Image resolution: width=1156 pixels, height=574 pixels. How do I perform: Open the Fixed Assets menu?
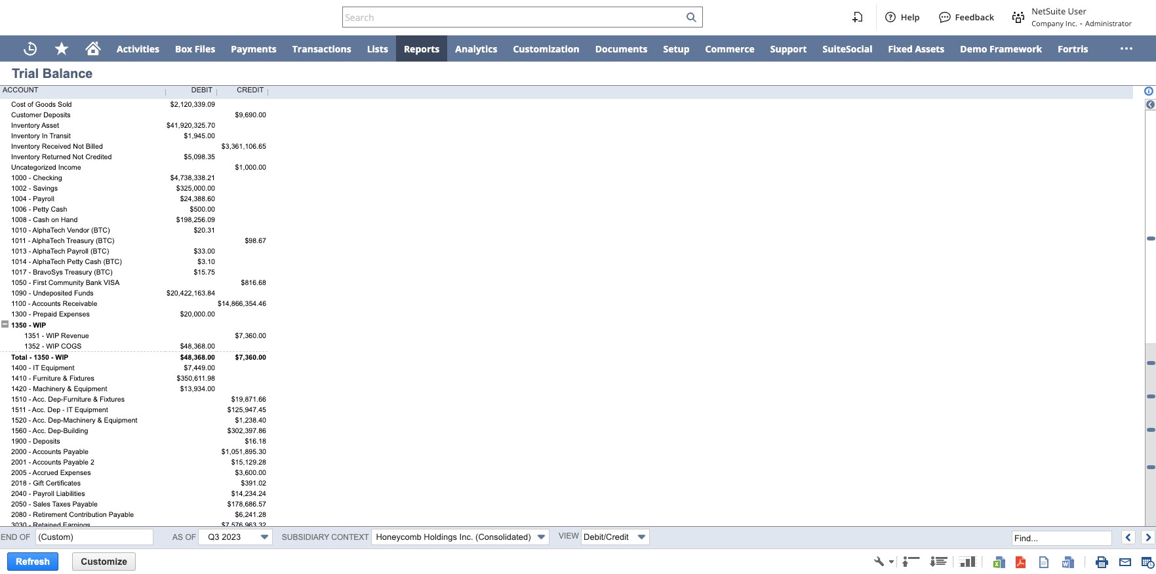(915, 49)
